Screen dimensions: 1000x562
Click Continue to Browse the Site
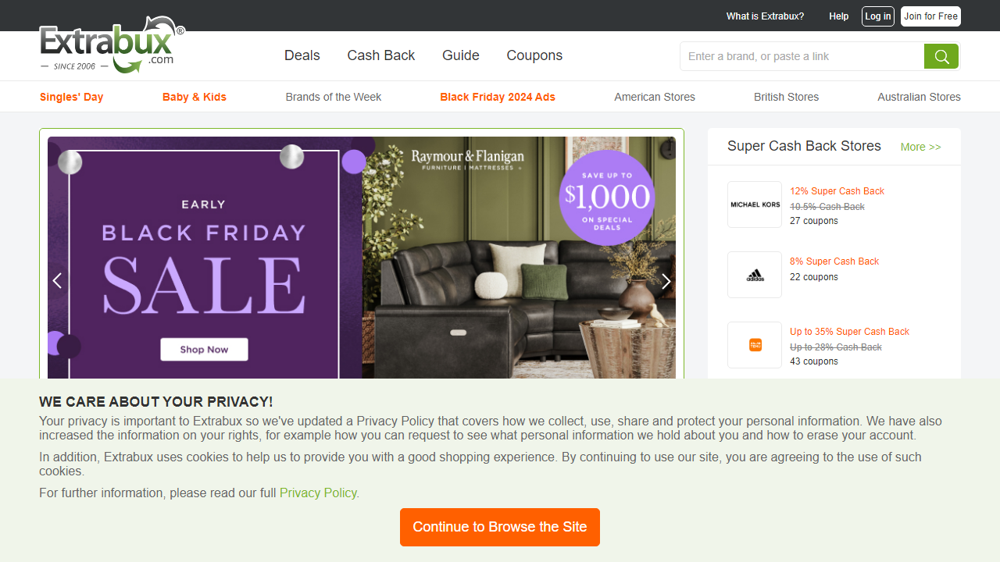pos(500,527)
